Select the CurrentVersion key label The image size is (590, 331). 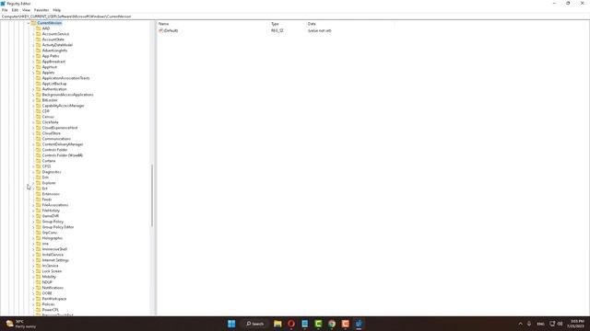coord(49,23)
